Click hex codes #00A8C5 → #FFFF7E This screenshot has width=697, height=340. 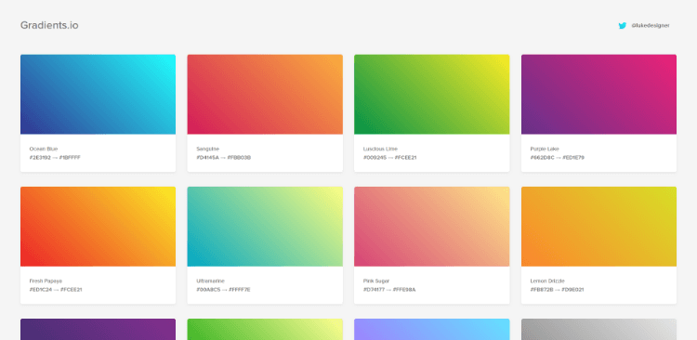point(224,290)
